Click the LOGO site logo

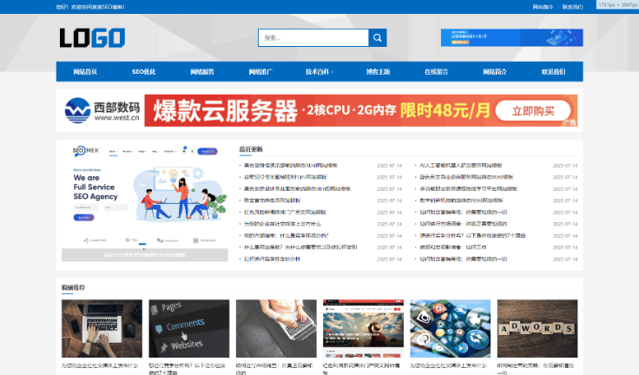[92, 38]
